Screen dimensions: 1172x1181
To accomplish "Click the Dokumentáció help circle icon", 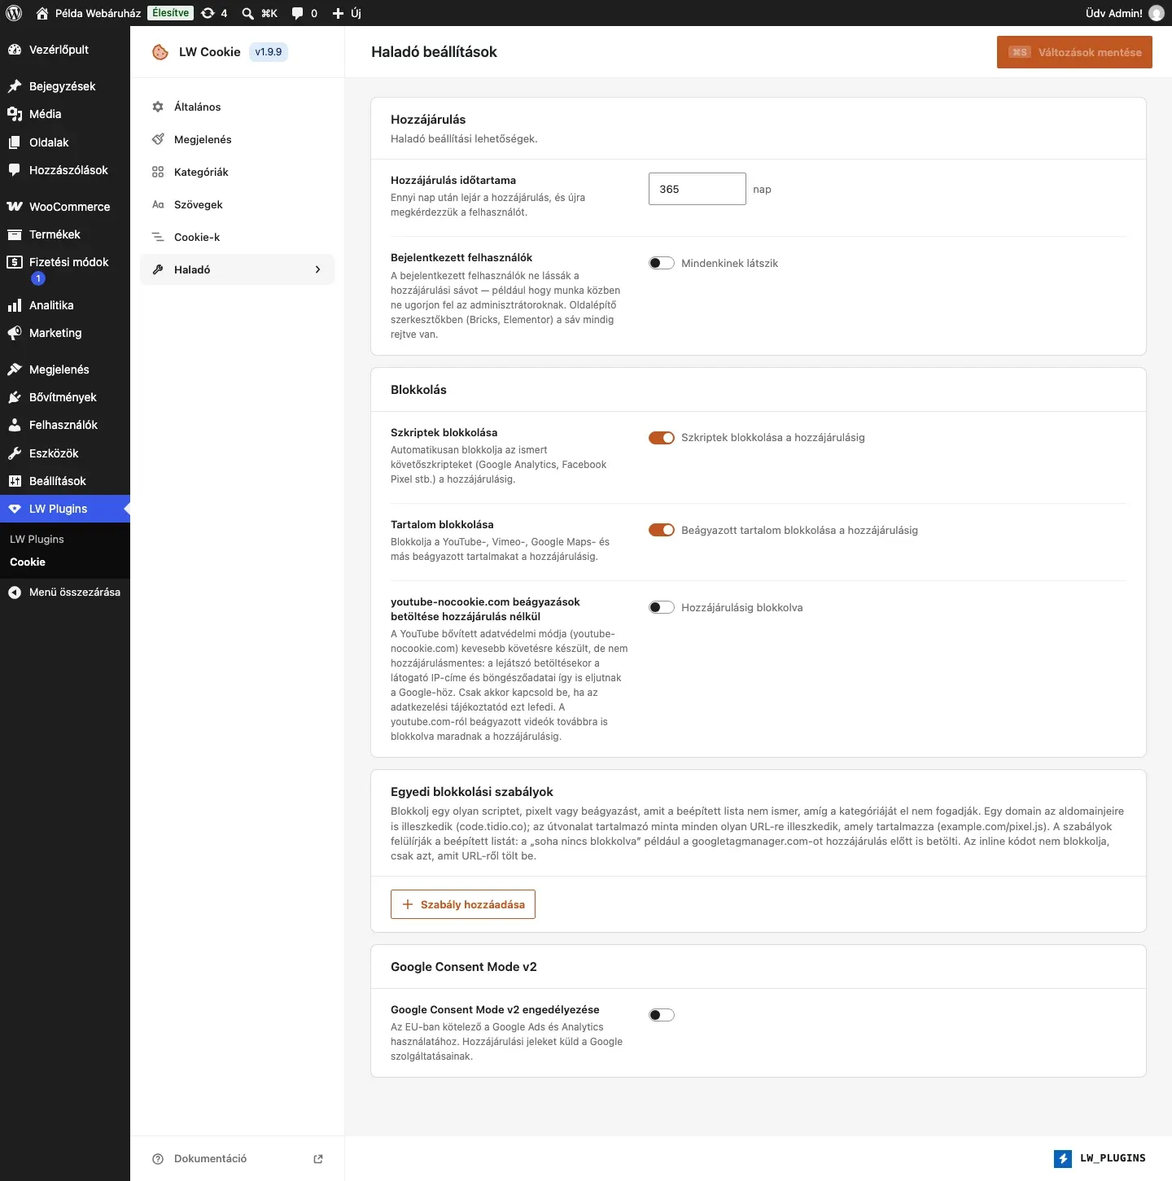I will (158, 1159).
